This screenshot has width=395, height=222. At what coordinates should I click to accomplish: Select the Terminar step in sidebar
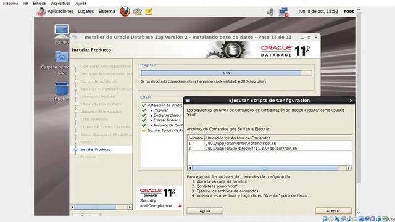(88, 157)
